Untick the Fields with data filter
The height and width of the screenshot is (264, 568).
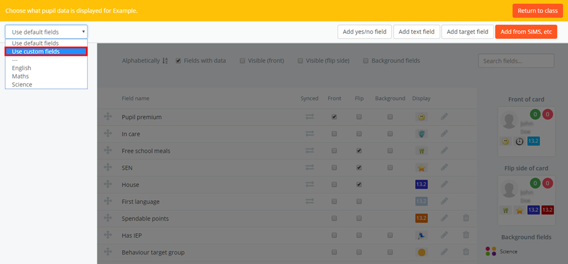pos(178,61)
